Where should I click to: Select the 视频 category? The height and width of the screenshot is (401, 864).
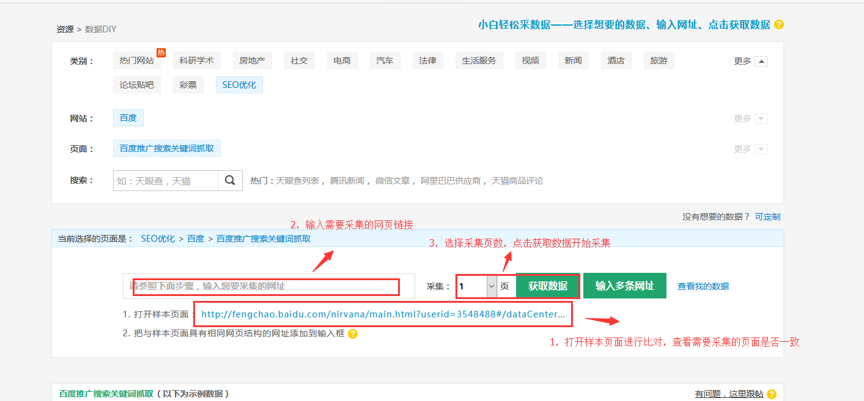click(530, 60)
